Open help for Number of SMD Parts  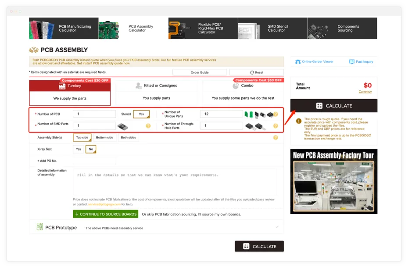[148, 126]
